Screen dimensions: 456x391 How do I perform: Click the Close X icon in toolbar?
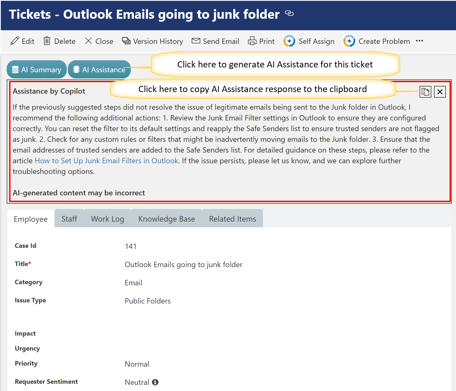click(88, 41)
